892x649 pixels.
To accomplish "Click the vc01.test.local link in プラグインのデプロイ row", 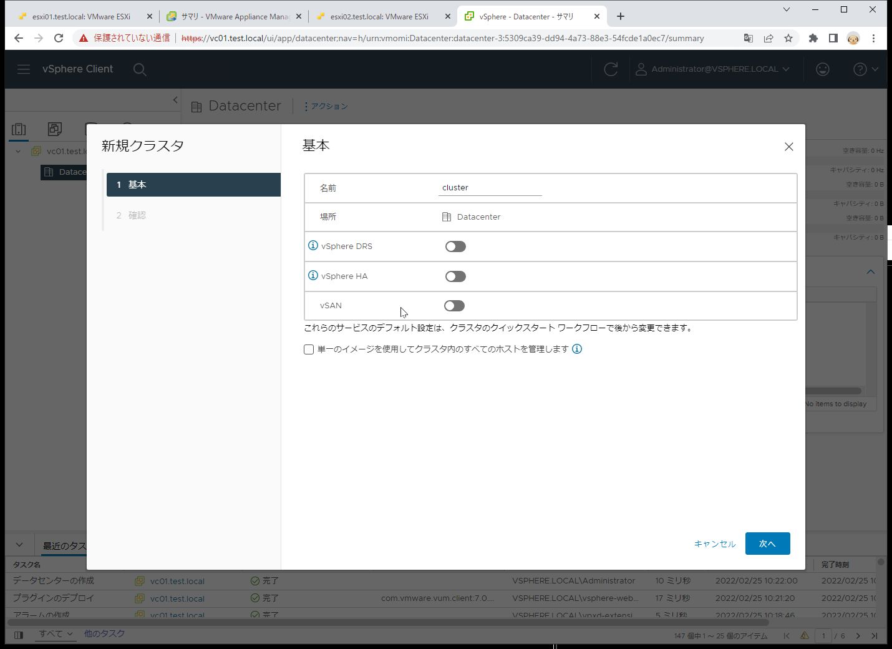I will pos(177,598).
